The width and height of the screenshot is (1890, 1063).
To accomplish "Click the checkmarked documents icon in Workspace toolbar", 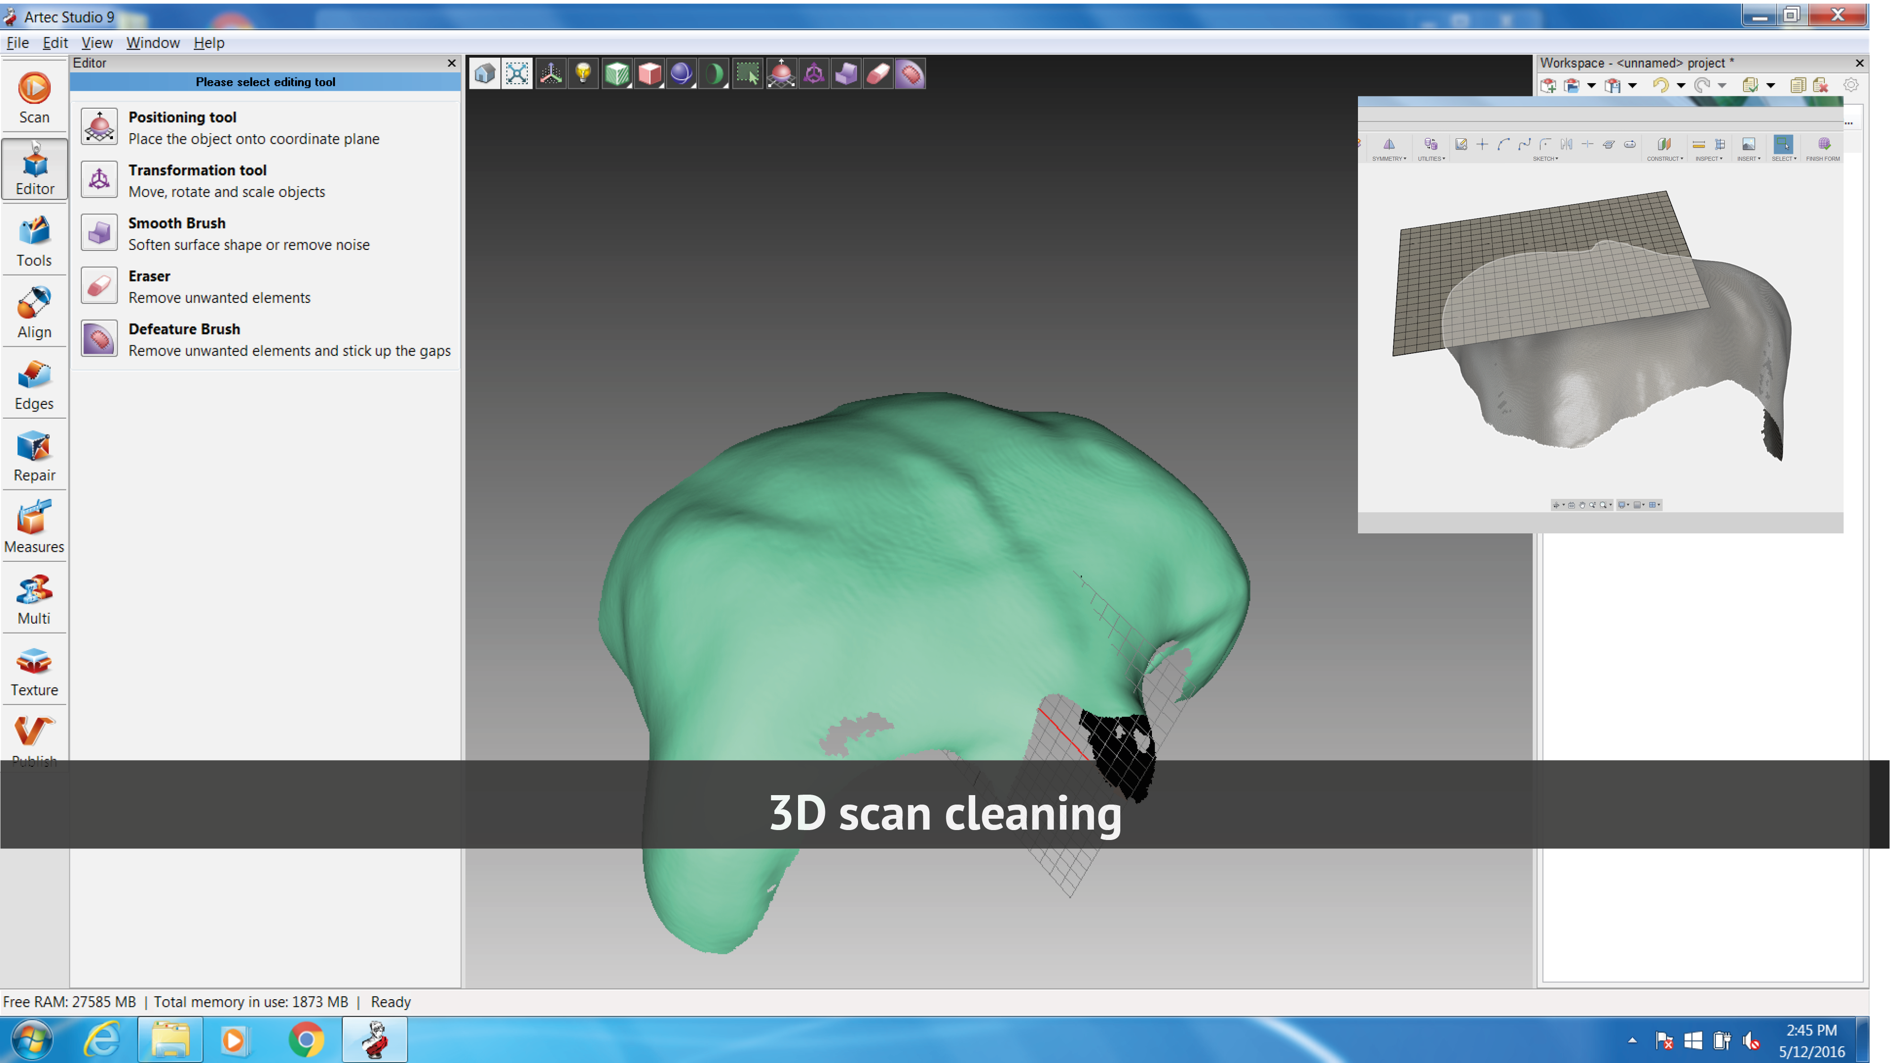I will (1751, 86).
